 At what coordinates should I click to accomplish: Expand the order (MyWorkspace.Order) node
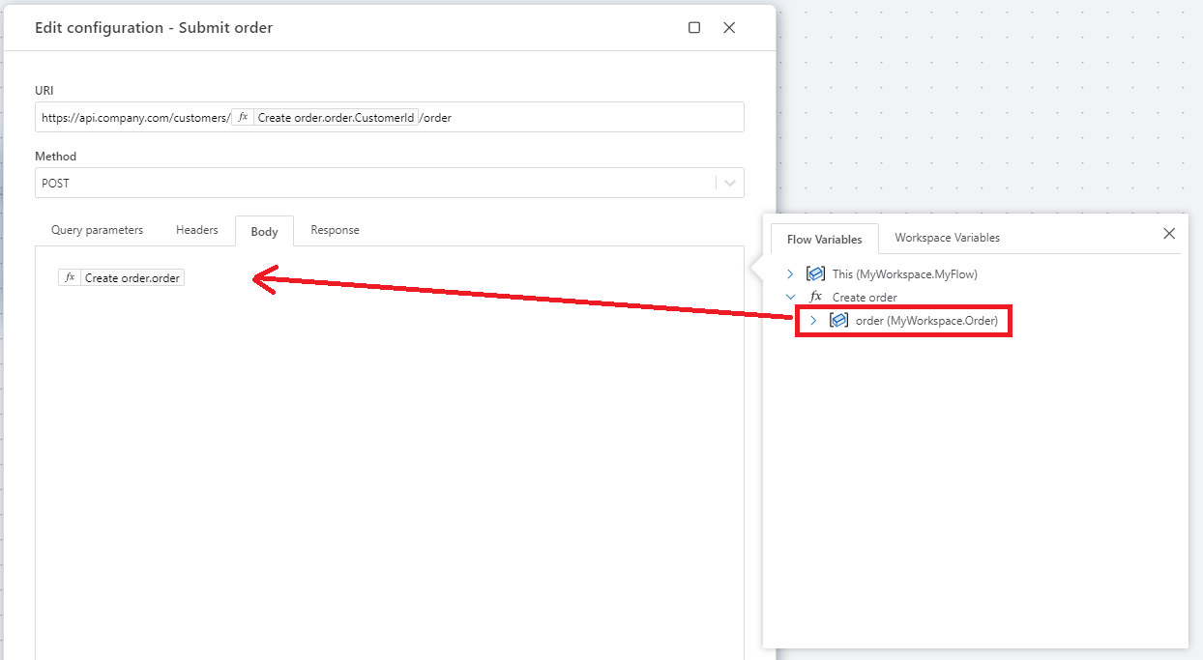(x=813, y=320)
